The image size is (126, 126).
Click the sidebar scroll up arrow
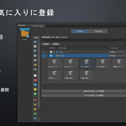pyautogui.click(x=39, y=41)
